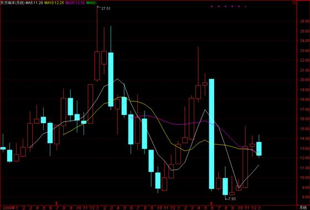The height and width of the screenshot is (210, 310).
Task: Click the 月线 period label at bottom right
Action: (x=302, y=208)
